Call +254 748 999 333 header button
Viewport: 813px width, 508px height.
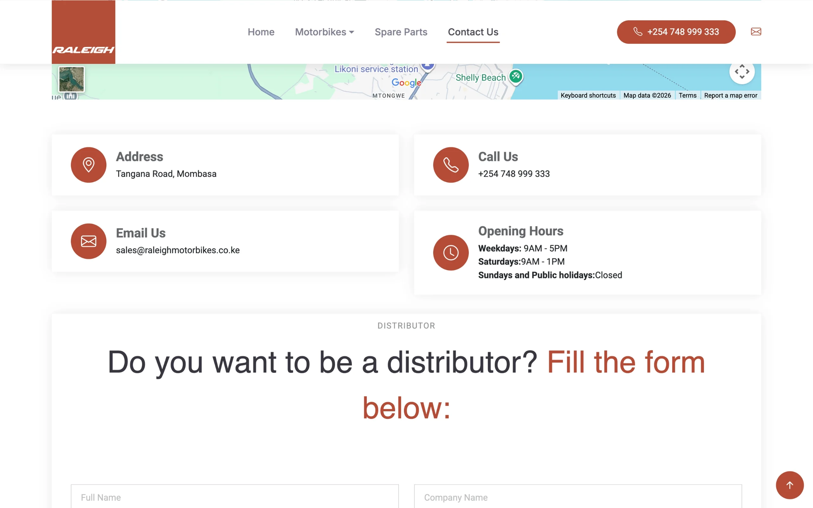click(x=676, y=32)
